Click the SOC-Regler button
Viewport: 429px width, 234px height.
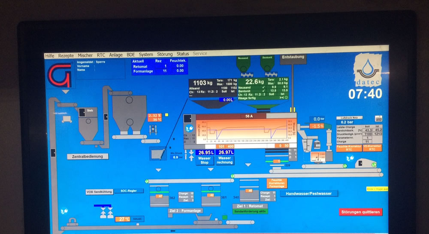pos(129,191)
